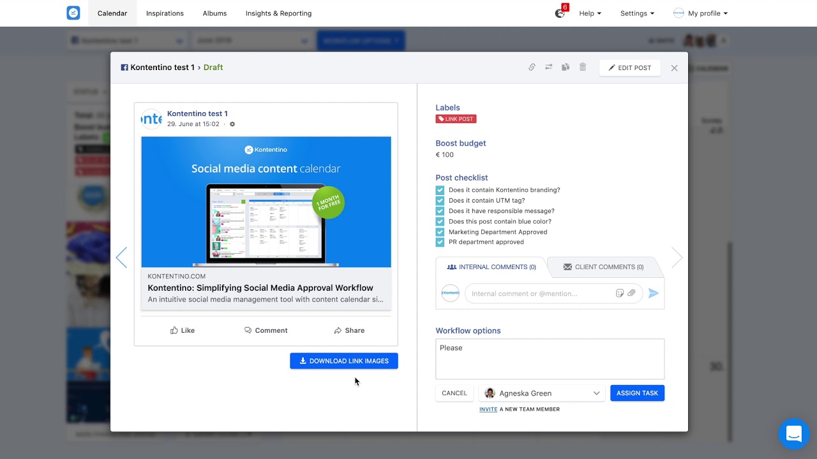Click Kontentino test 1 page name link
The image size is (817, 459).
197,113
